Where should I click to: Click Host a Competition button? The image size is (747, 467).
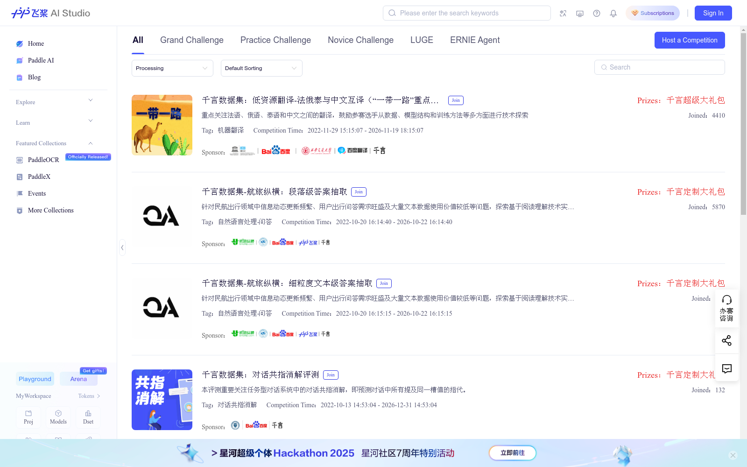click(690, 40)
